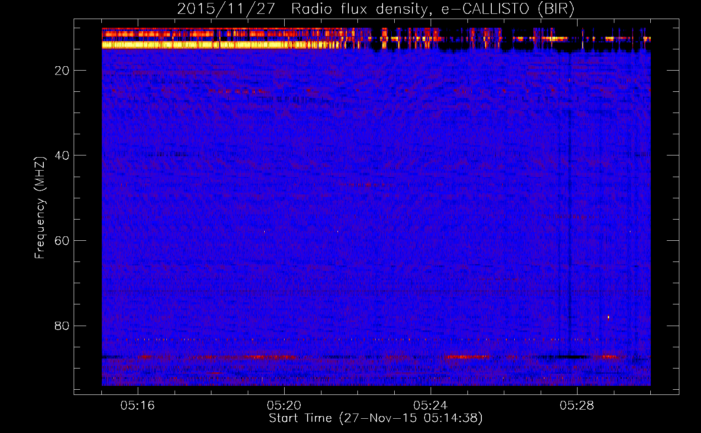Click the 80 MHz frequency tick label
The image size is (701, 433).
(x=62, y=326)
